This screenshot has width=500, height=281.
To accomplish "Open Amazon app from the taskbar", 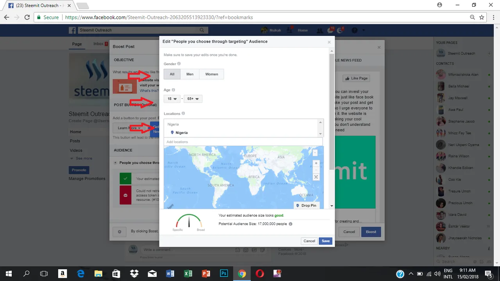I will click(62, 274).
